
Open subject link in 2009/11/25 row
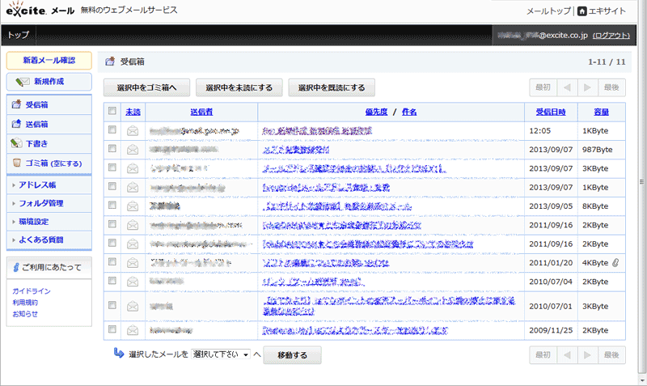[x=355, y=330]
